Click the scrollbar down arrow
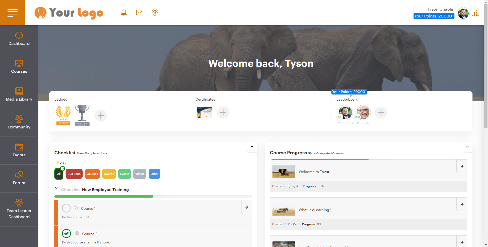Image resolution: width=488 pixels, height=247 pixels. click(x=486, y=245)
